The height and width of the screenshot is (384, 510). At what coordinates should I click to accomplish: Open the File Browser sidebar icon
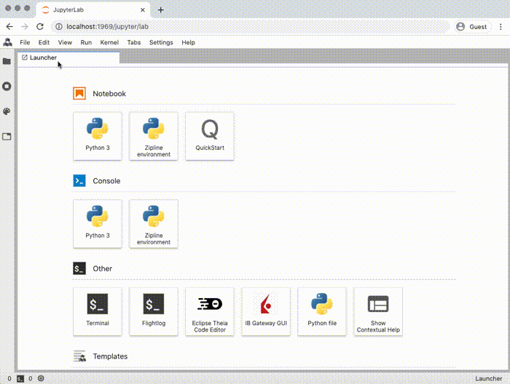point(7,62)
